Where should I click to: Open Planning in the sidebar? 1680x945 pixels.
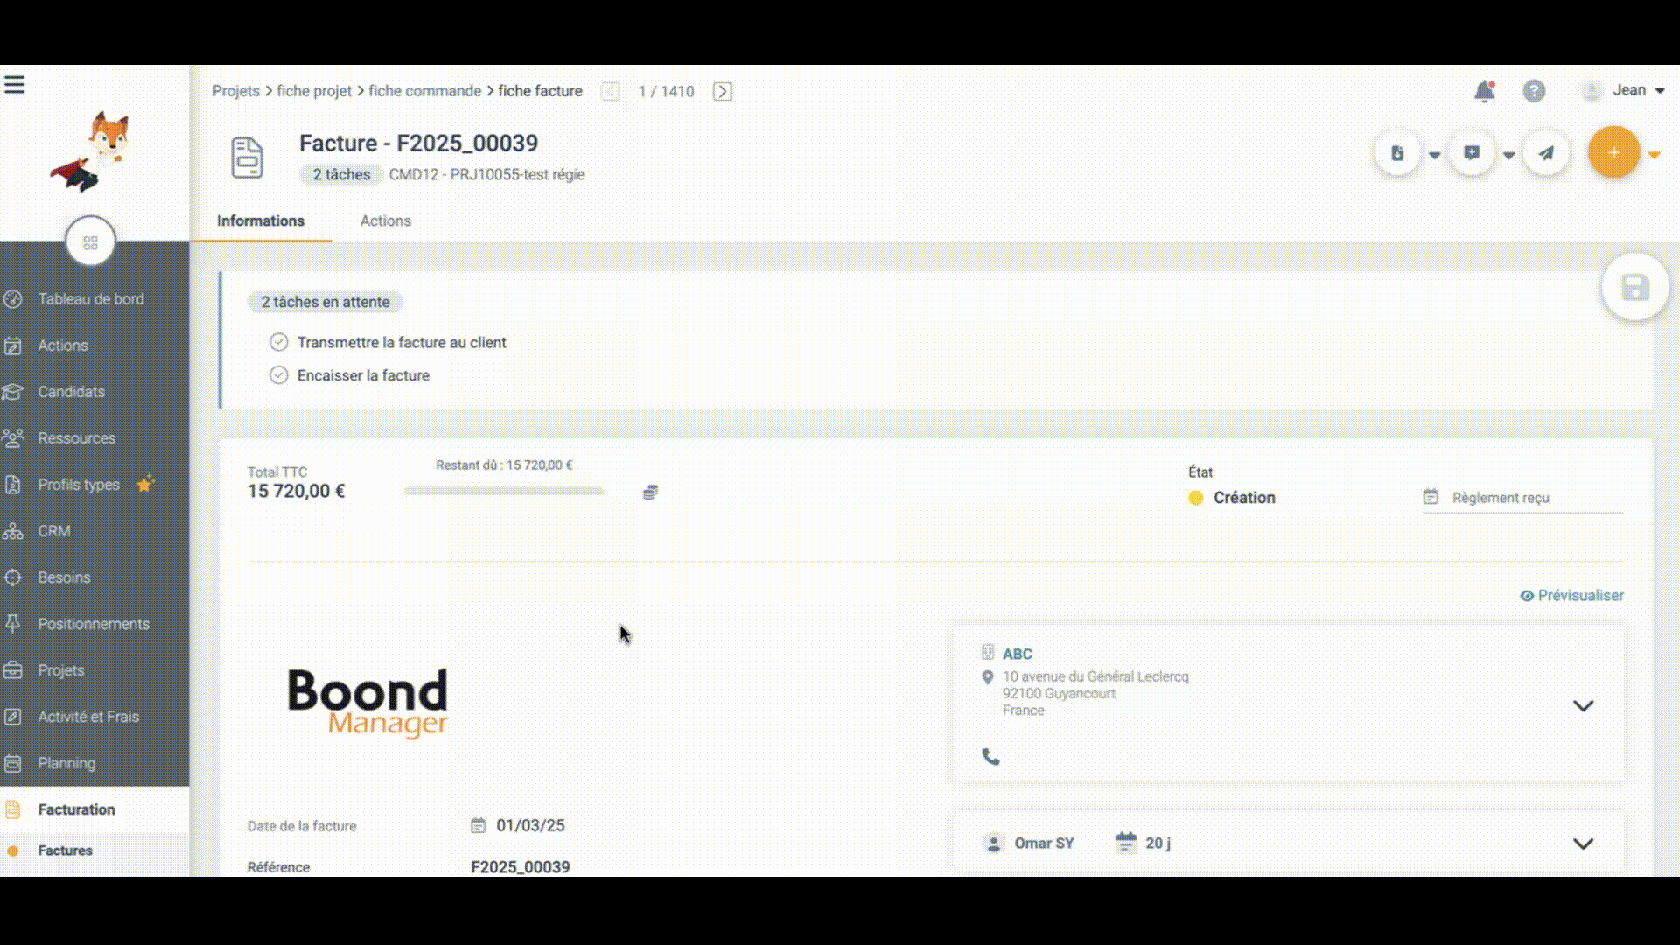(66, 763)
